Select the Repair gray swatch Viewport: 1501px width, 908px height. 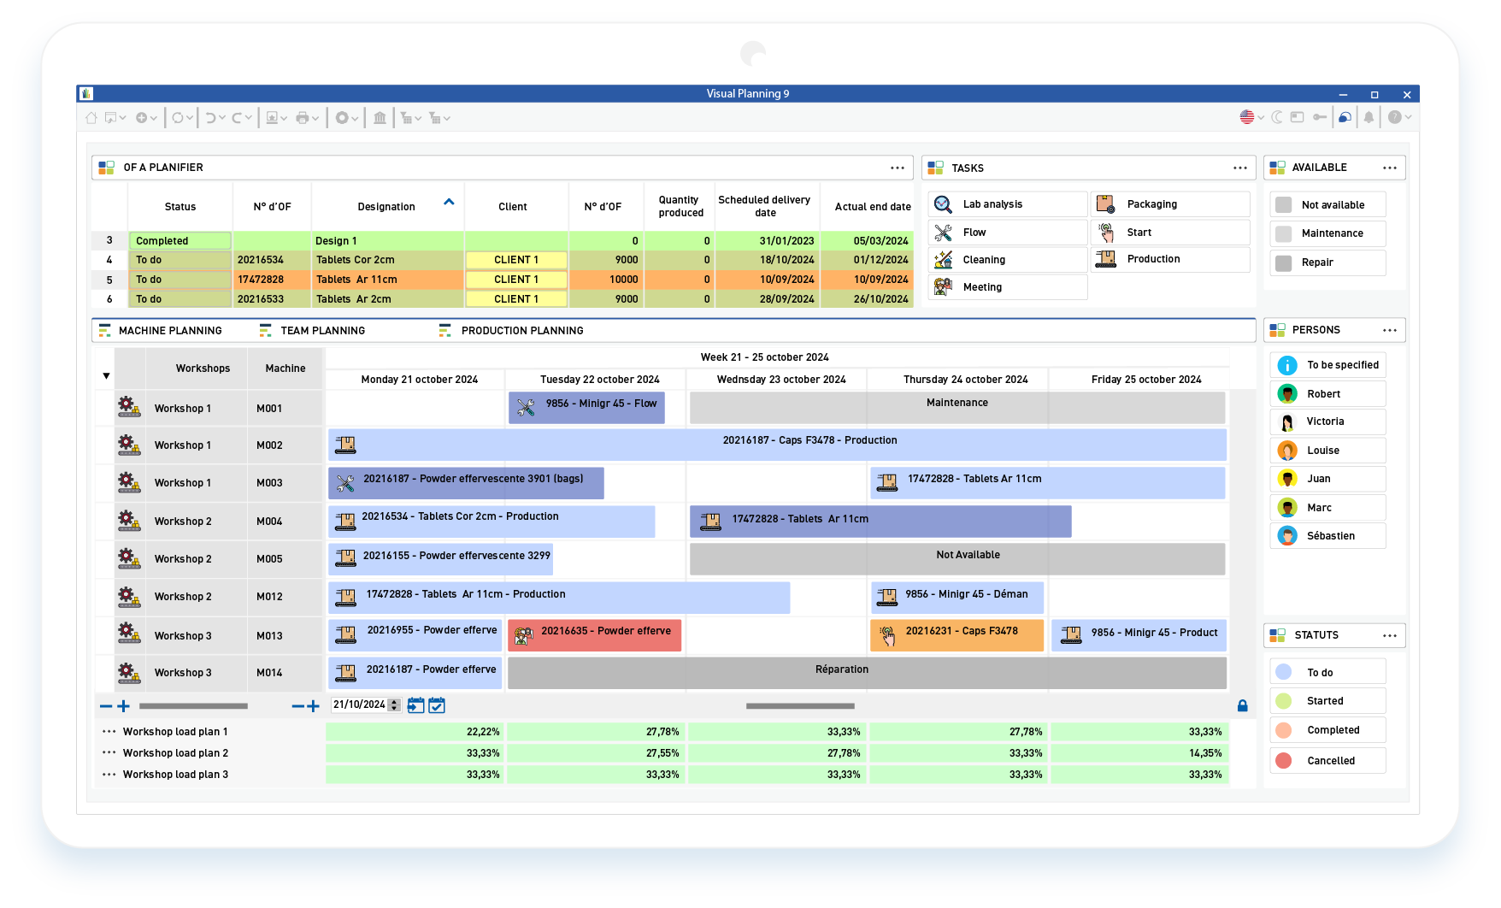point(1283,262)
